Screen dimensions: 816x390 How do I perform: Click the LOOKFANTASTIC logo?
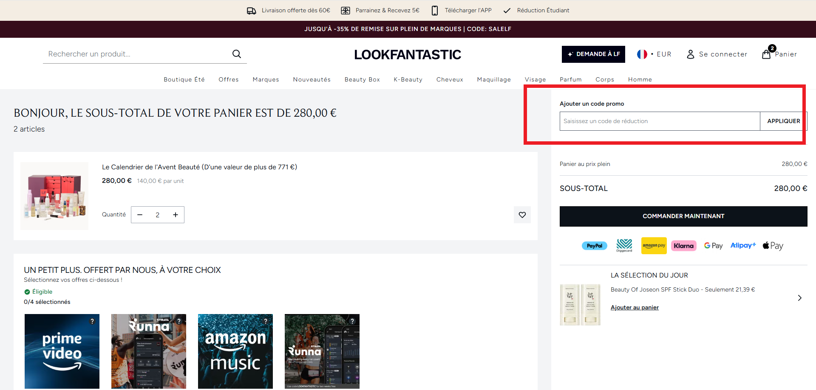[408, 54]
